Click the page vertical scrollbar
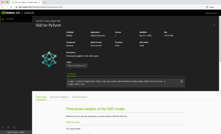221x134 pixels. [x=220, y=39]
